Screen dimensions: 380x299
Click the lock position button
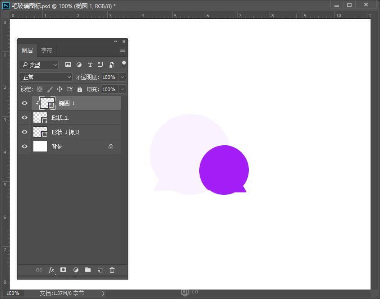click(x=60, y=89)
